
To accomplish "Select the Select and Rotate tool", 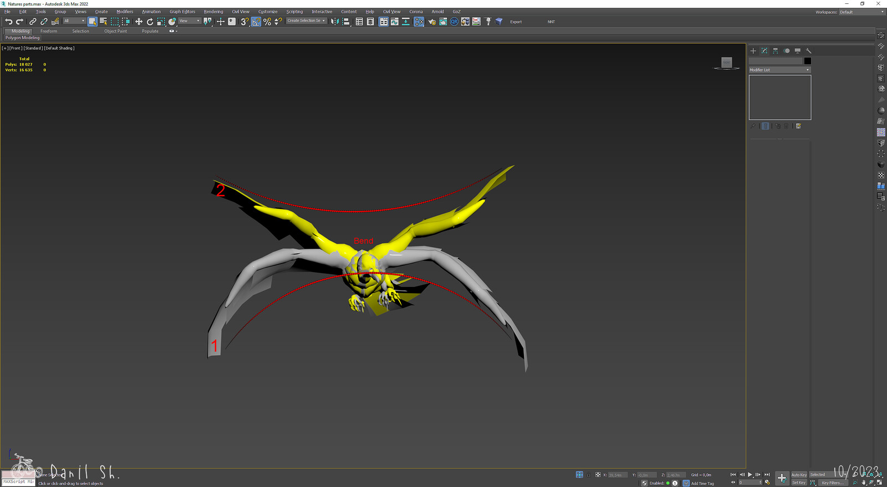I will (x=150, y=22).
